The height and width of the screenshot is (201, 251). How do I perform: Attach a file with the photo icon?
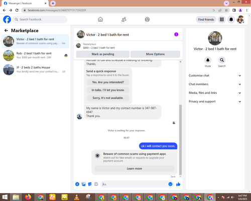tap(83, 184)
